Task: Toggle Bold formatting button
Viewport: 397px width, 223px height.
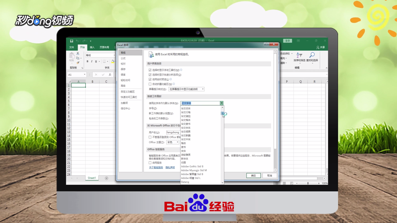Action: 87,61
